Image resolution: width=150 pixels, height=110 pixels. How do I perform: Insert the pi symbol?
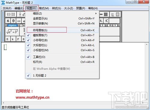click(8, 21)
